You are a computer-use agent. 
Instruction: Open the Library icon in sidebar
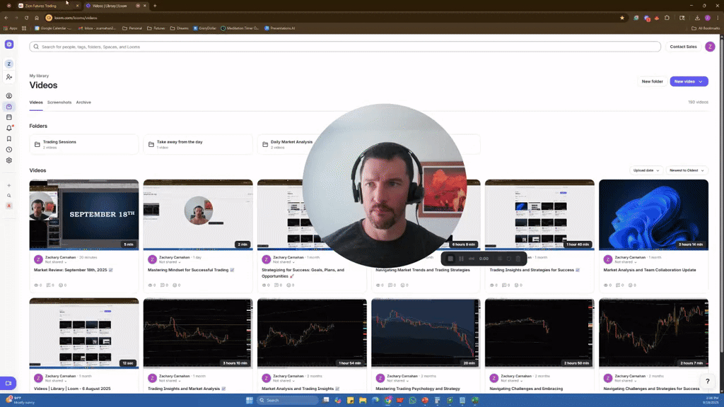8,107
